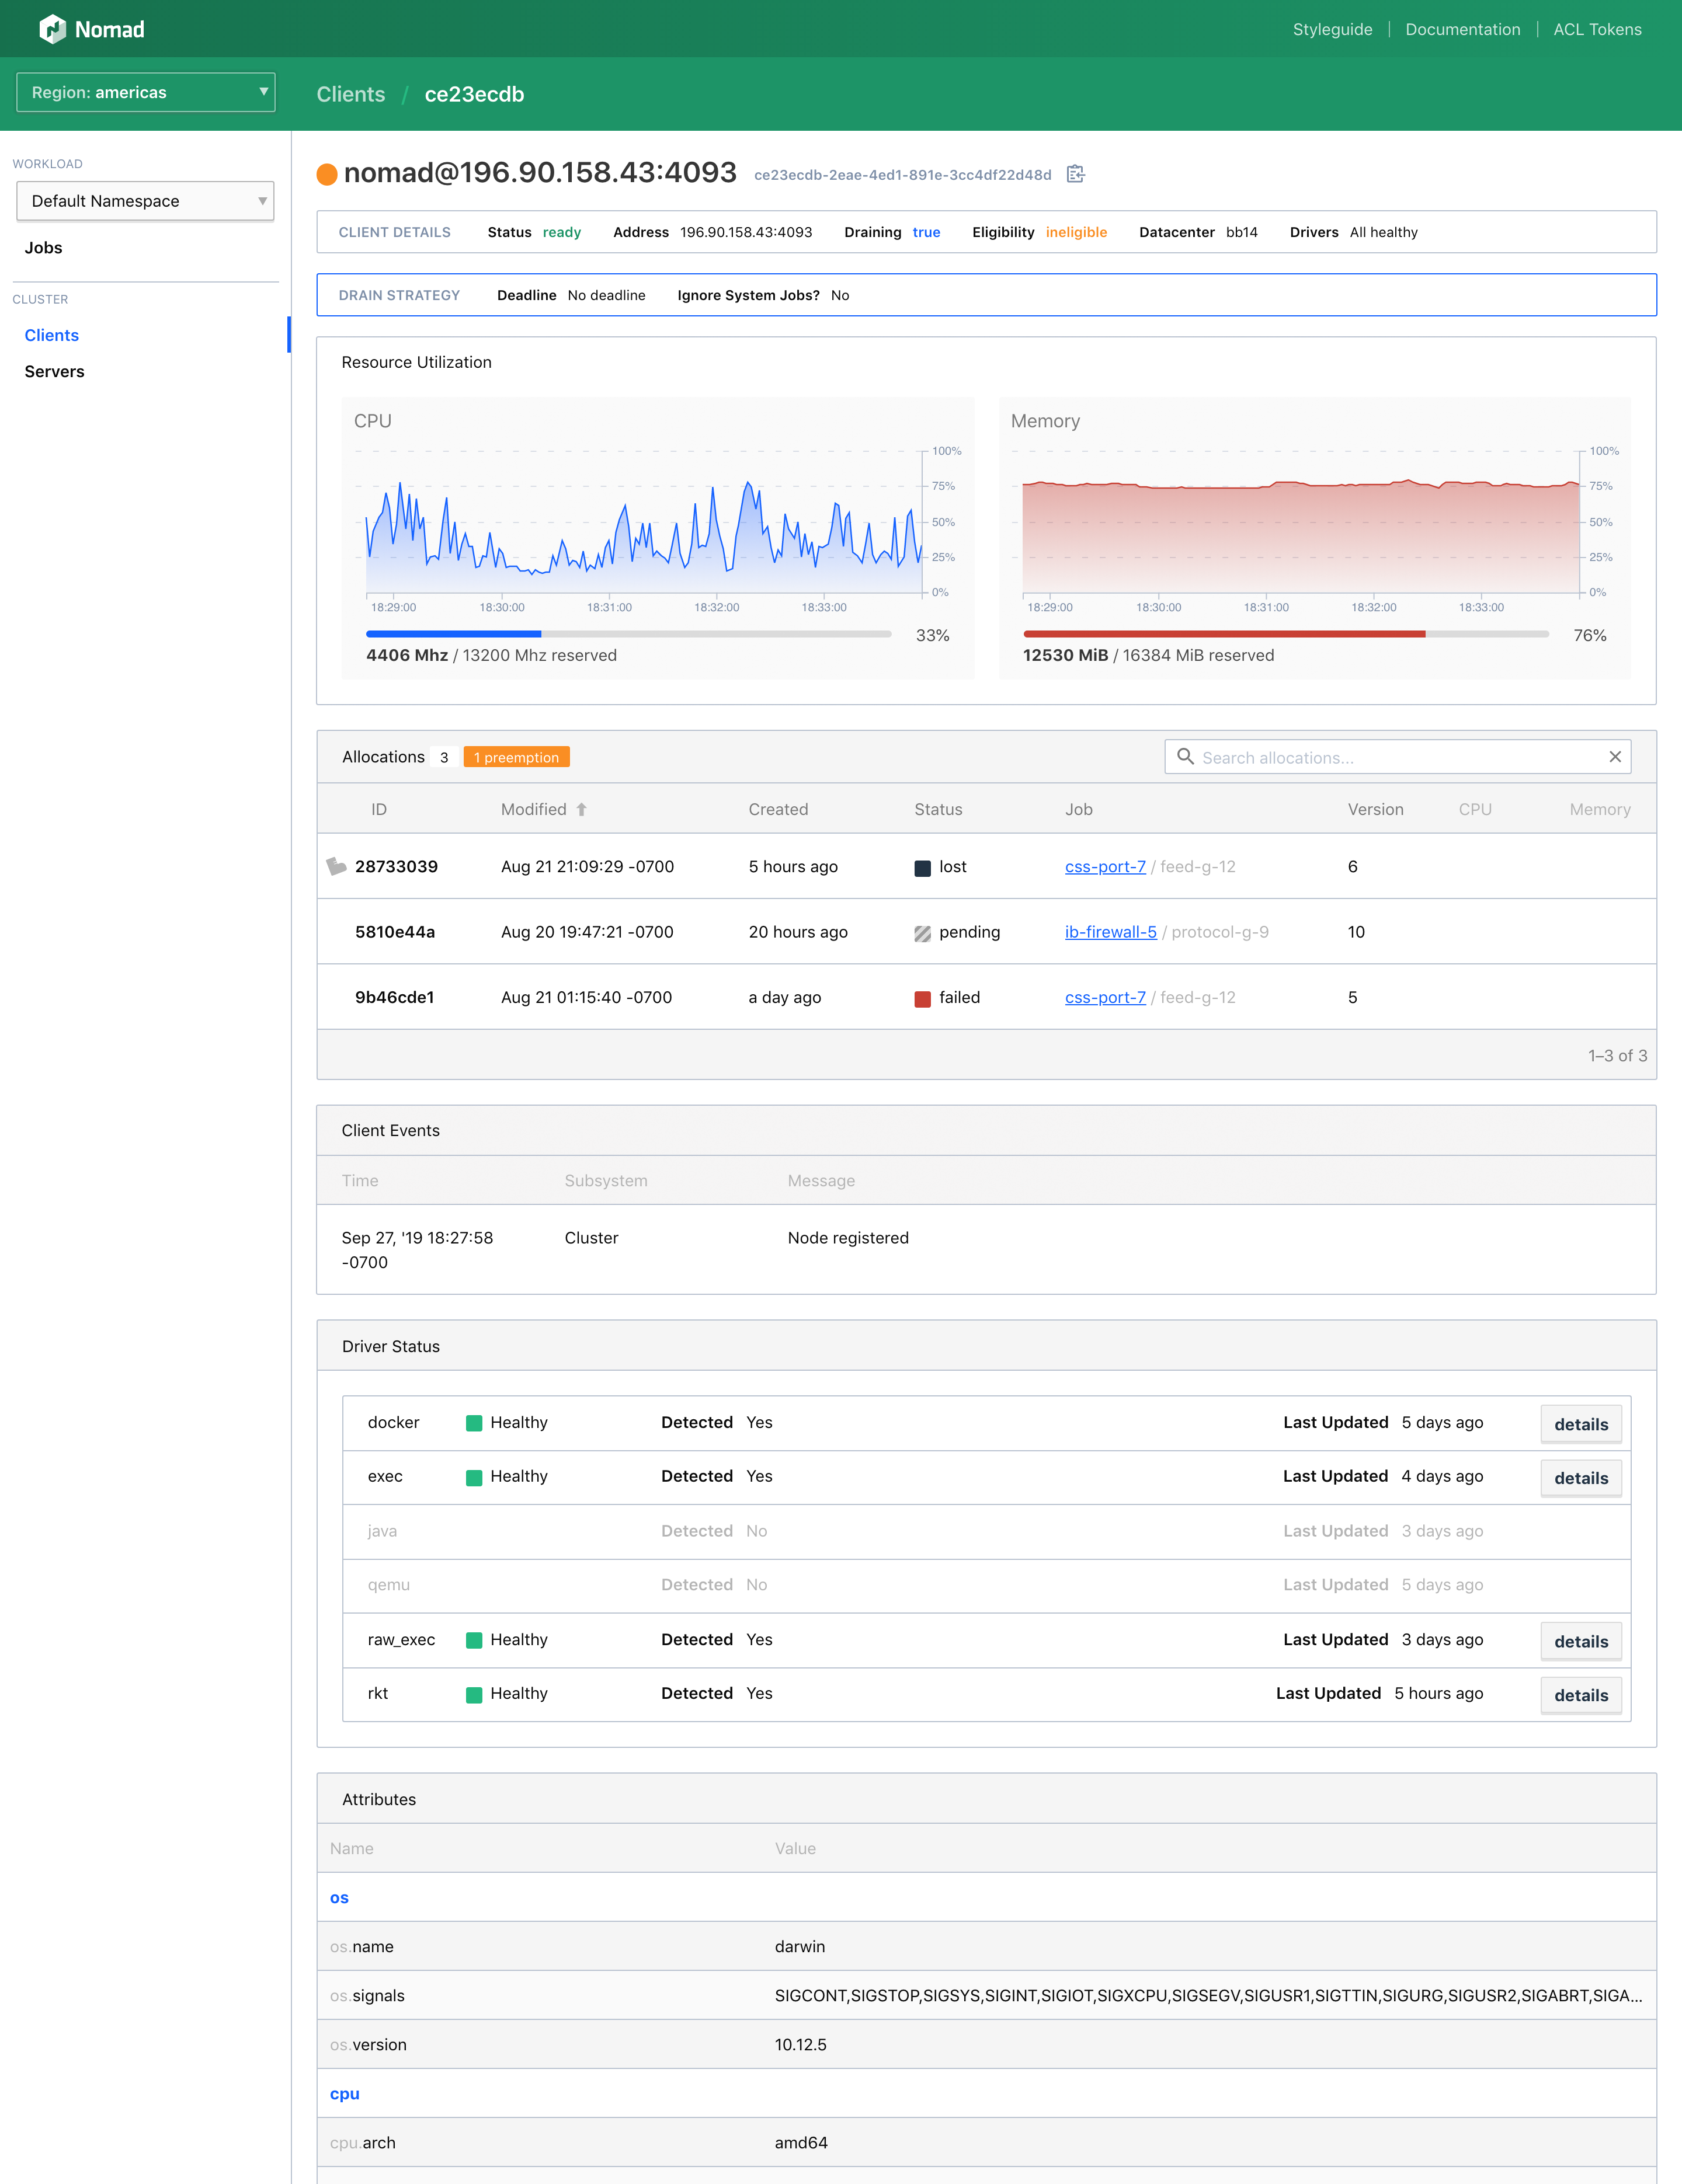Open Documentation in top navigation
Screen dimensions: 1682x2184
tap(1462, 29)
